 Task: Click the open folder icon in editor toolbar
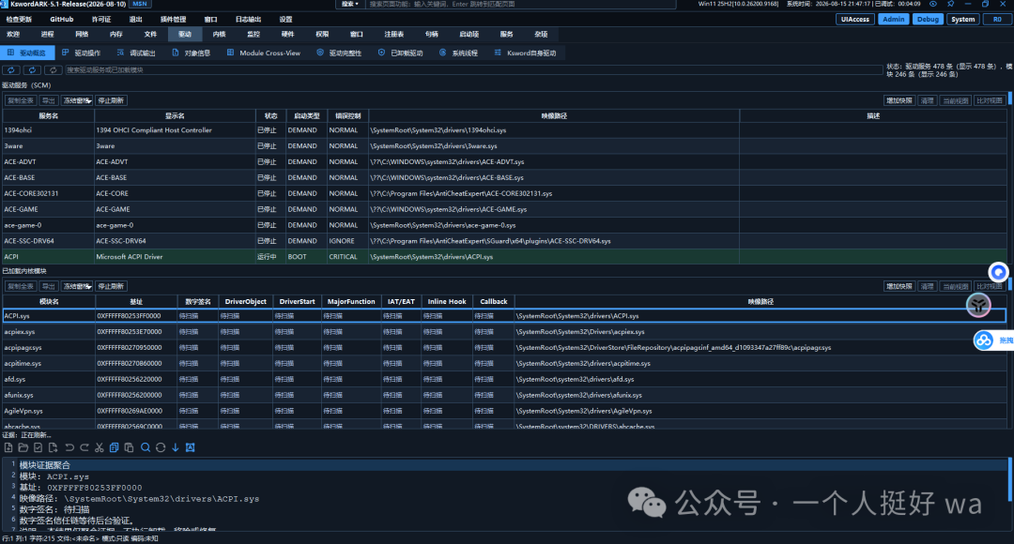(x=23, y=447)
